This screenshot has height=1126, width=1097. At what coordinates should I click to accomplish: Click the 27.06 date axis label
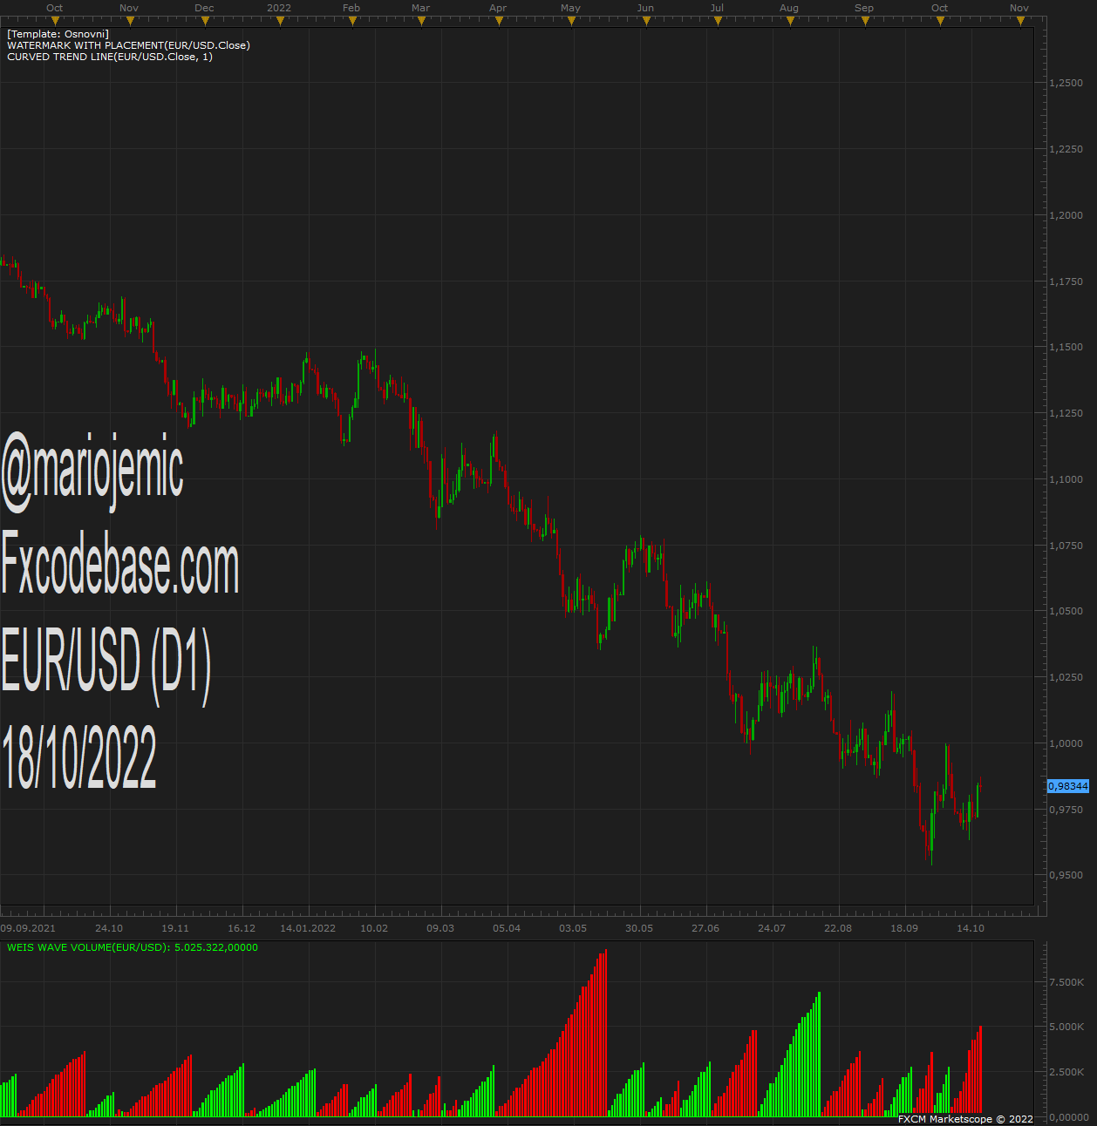tap(705, 928)
